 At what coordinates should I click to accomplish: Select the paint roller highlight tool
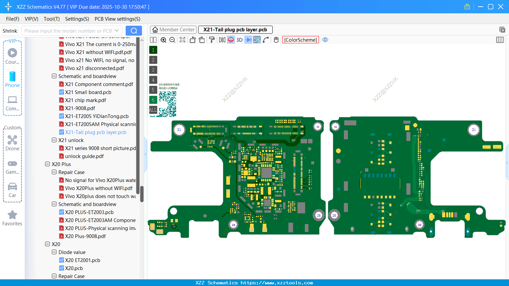212,40
